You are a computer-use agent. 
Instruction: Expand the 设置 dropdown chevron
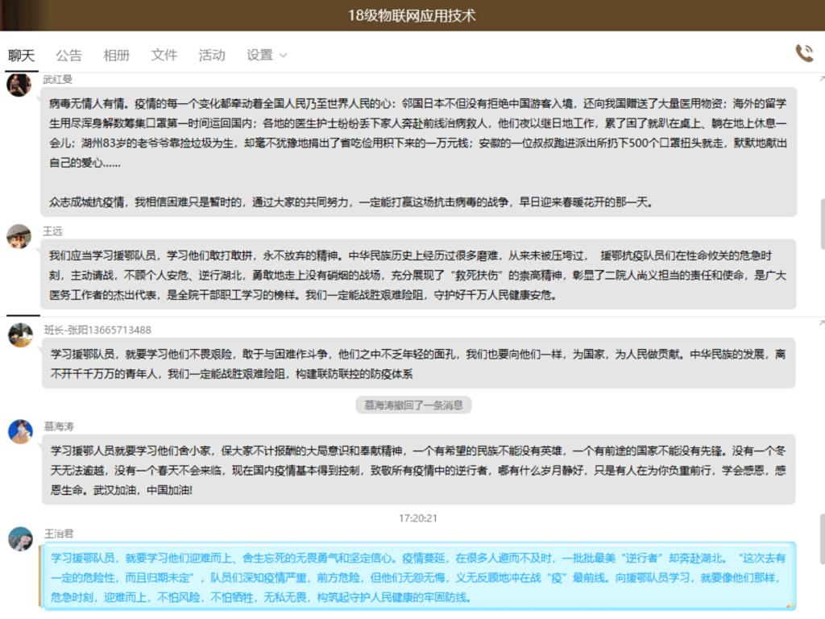click(283, 56)
